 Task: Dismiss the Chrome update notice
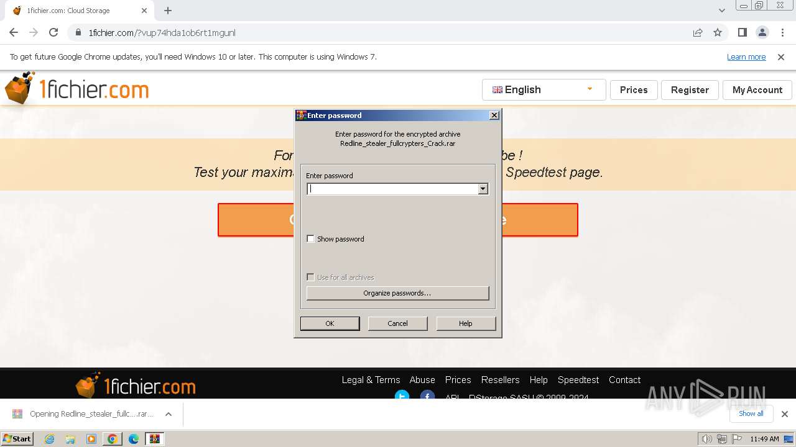(x=781, y=57)
